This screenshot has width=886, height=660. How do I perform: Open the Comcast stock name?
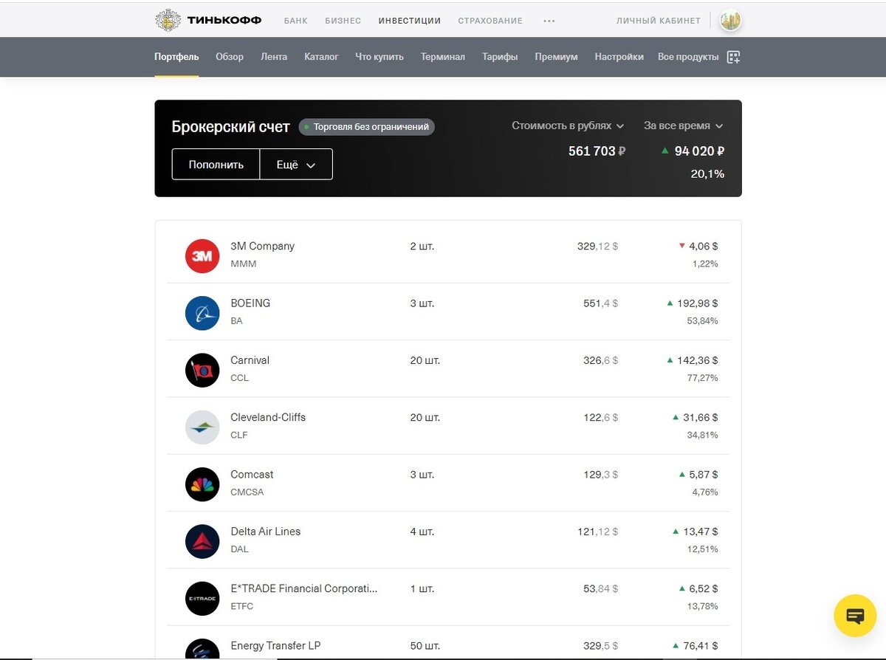click(x=252, y=475)
